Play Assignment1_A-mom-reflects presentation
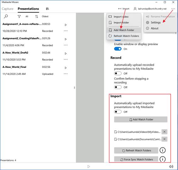The image size is (178, 170). pos(66,25)
